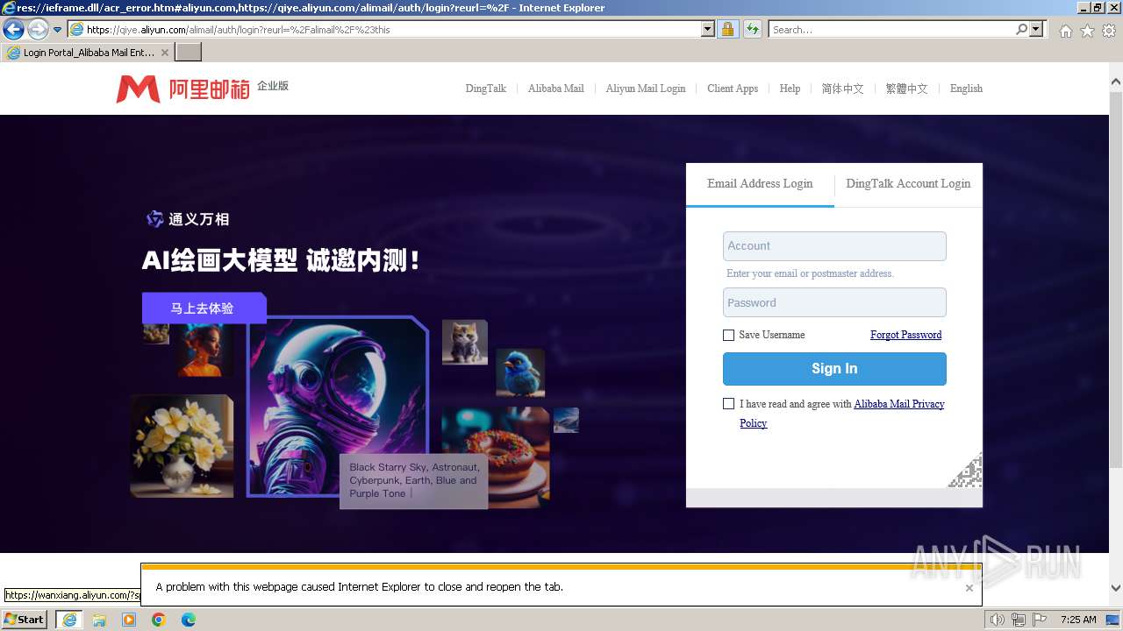Click the page scrollbar up arrow
This screenshot has width=1123, height=631.
1116,82
